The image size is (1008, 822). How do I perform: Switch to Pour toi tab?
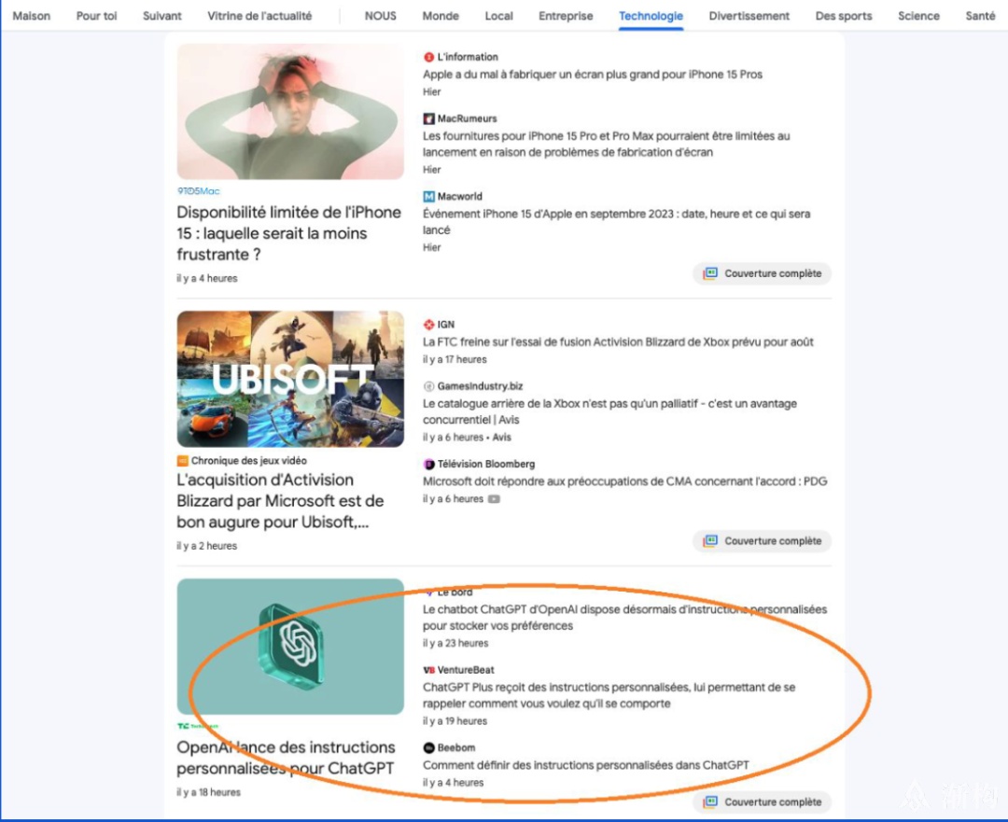(96, 16)
